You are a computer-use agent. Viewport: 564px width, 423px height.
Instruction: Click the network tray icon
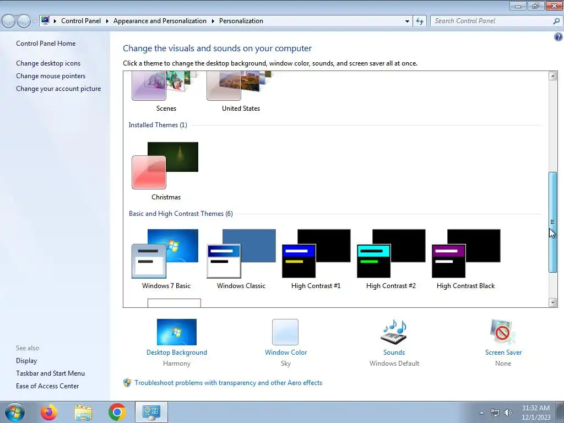495,413
